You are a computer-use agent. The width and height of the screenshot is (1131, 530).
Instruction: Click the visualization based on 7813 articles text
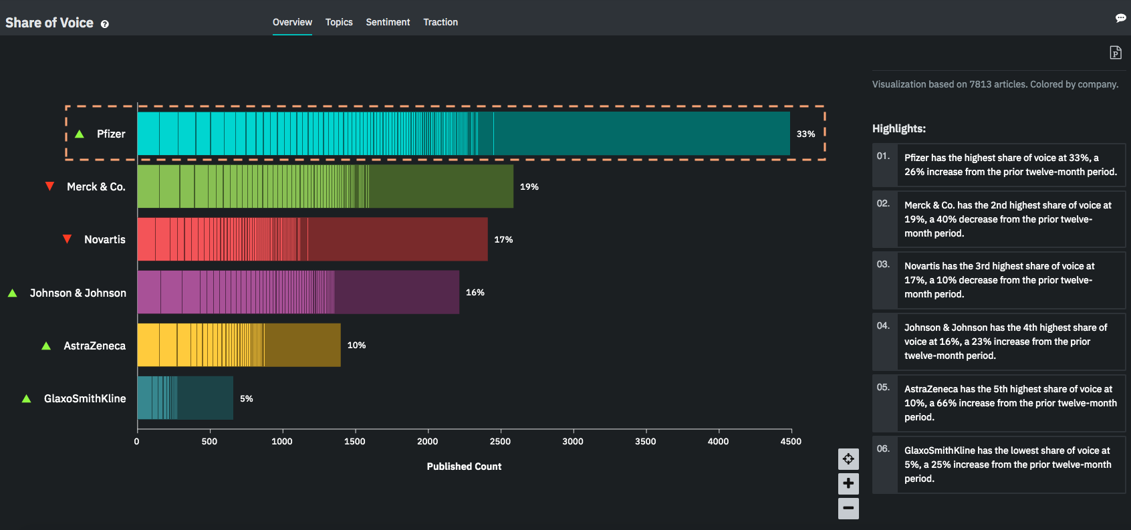click(x=995, y=84)
